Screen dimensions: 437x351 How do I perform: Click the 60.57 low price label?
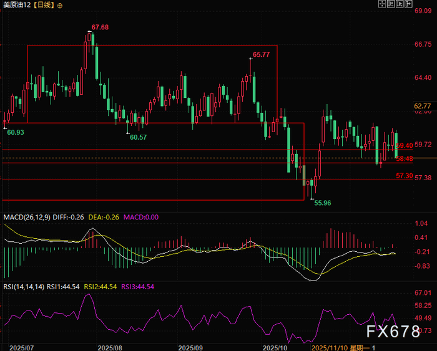coord(138,137)
